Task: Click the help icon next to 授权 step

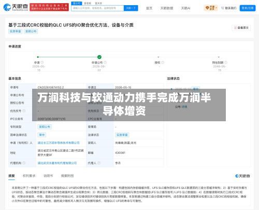Action: pos(163,62)
